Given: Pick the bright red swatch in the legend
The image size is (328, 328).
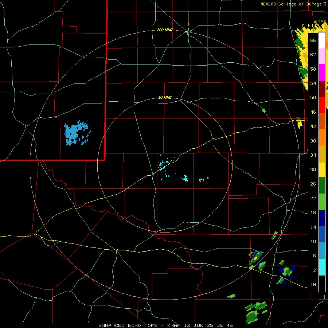Looking at the screenshot, I should pos(322,105).
